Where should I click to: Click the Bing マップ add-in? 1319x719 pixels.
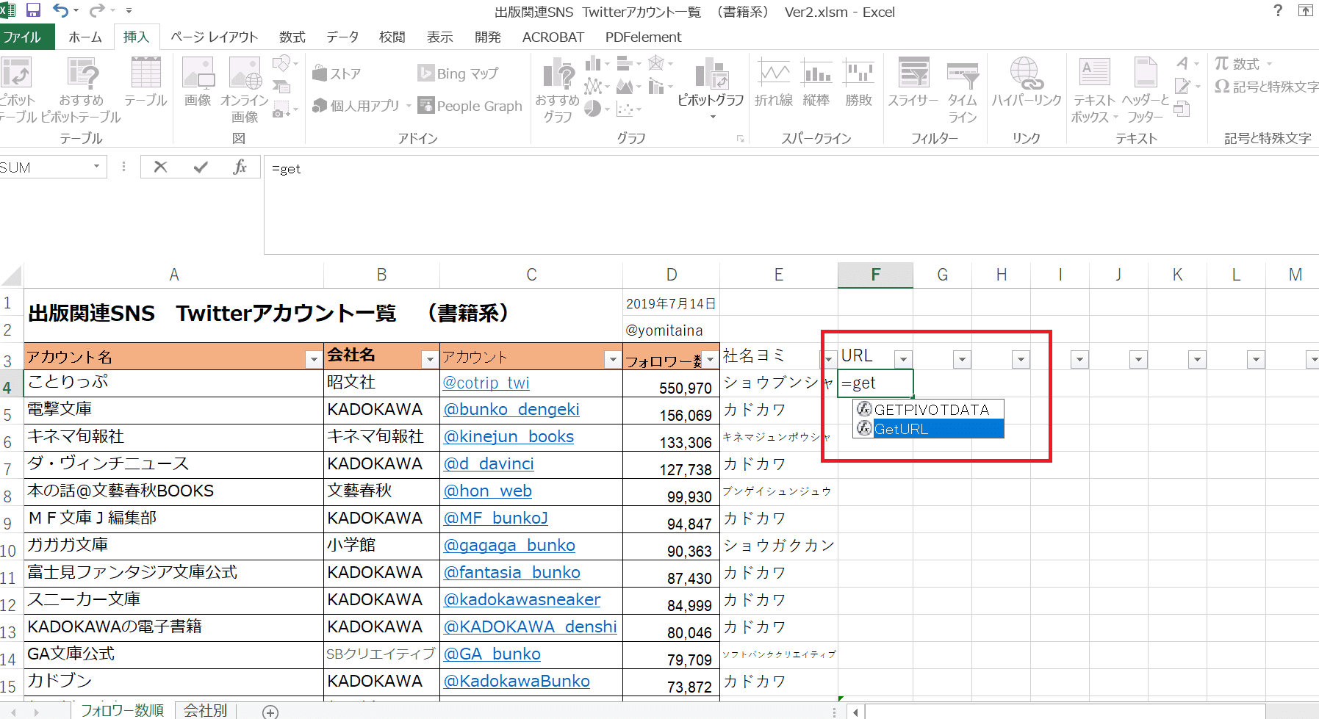(x=458, y=73)
